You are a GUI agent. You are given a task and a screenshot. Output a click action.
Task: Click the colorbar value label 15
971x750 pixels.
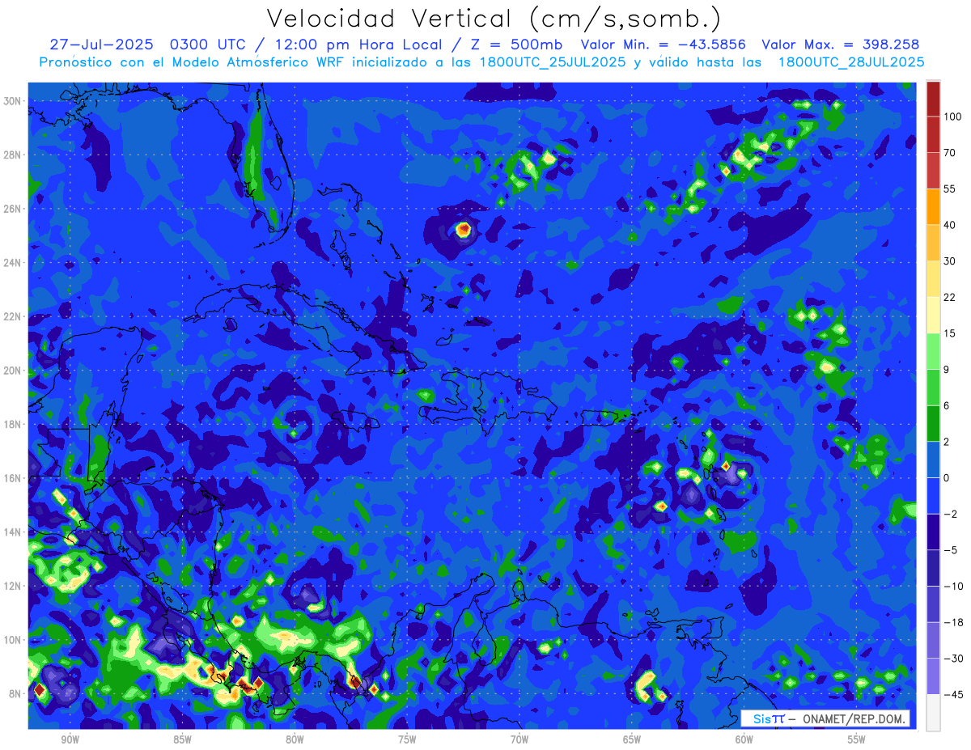coord(950,333)
